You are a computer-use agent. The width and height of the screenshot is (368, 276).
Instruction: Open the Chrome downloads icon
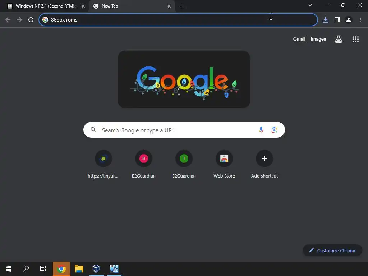tap(326, 20)
